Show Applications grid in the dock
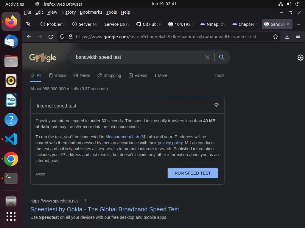 [x=11, y=216]
